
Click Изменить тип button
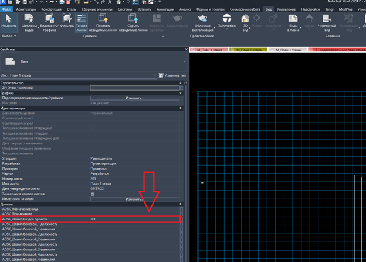coord(172,75)
